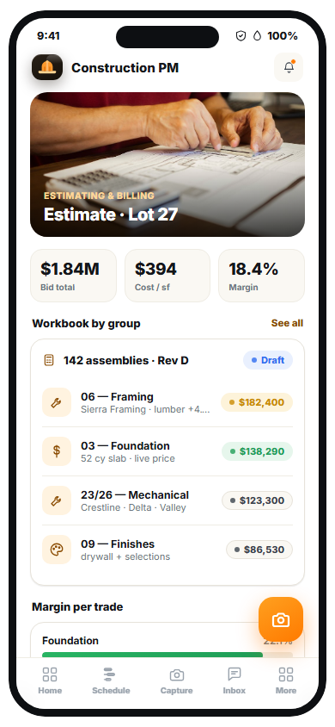This screenshot has height=727, width=335.
Task: Tap the document icon next to 142 assemblies
Action: pos(48,360)
